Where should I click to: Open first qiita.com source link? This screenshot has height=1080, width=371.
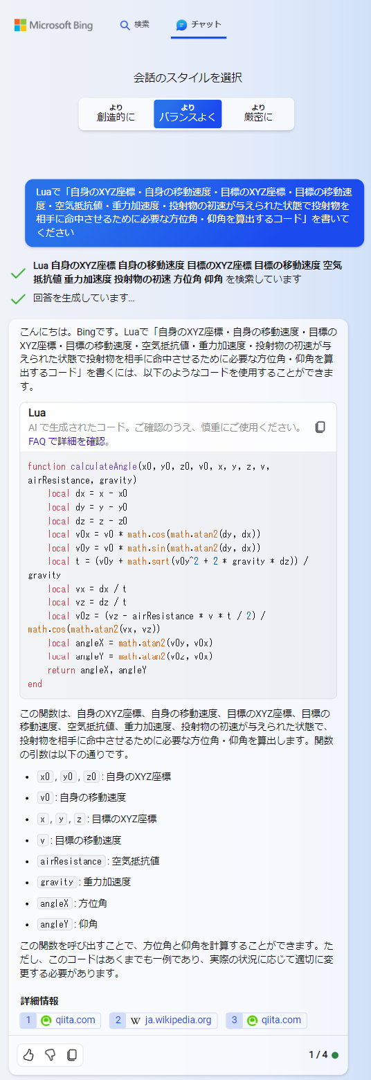60,1020
